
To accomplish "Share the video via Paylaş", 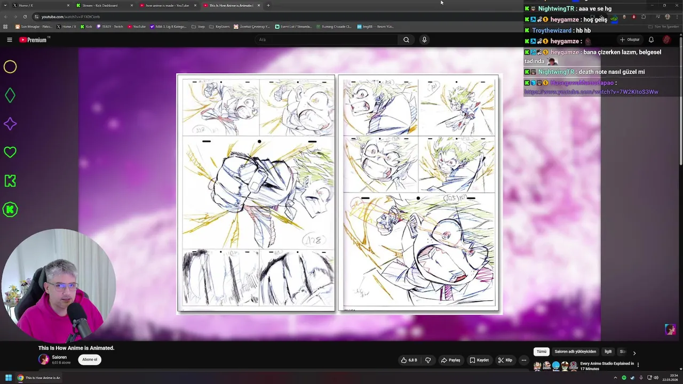I will click(x=450, y=360).
